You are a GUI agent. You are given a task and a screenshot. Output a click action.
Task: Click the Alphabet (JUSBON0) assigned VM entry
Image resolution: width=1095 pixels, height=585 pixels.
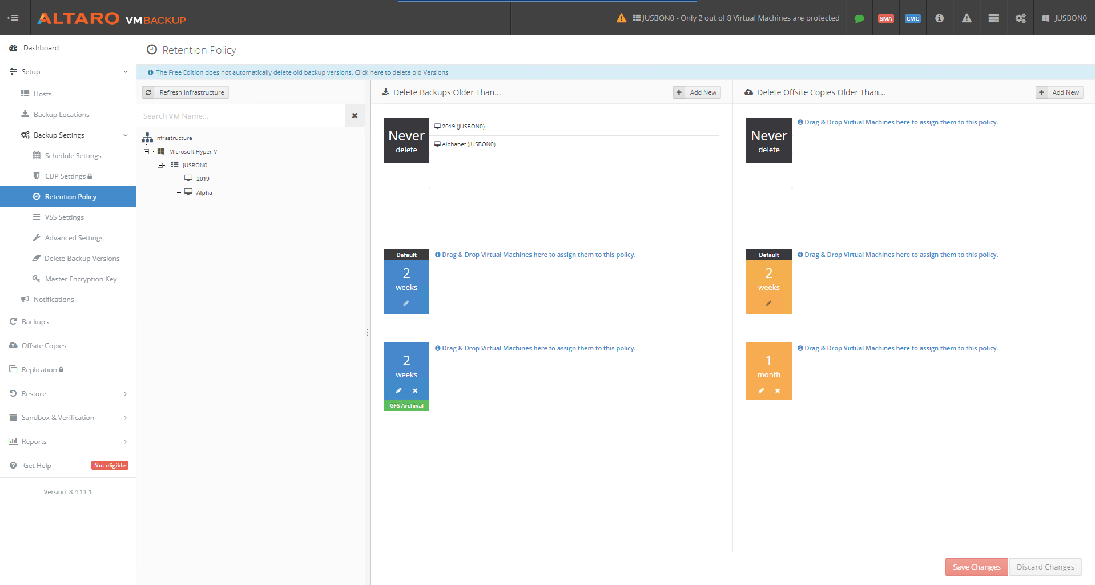(465, 144)
